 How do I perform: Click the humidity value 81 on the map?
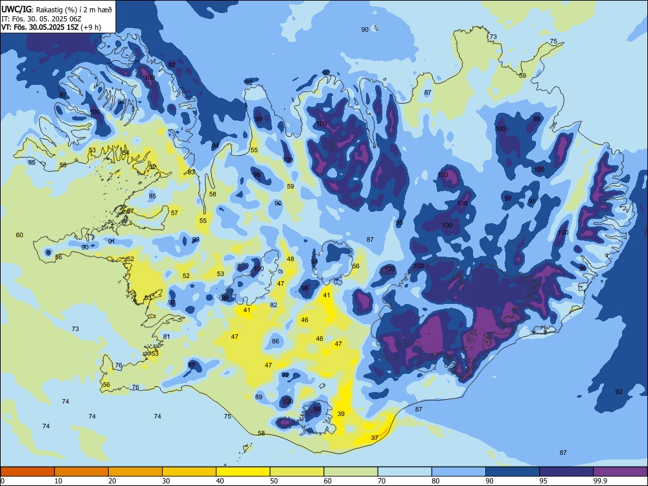pyautogui.click(x=166, y=337)
